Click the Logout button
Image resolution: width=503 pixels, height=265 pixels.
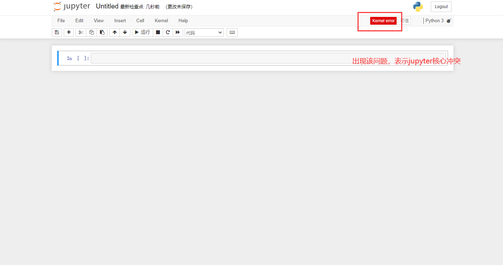(441, 7)
